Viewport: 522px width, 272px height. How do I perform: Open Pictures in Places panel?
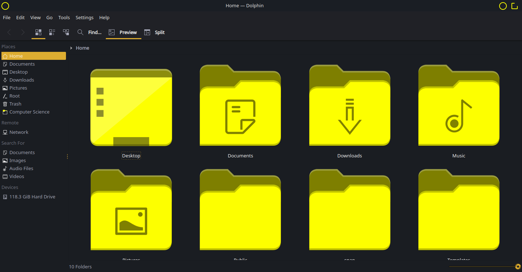pos(34,88)
